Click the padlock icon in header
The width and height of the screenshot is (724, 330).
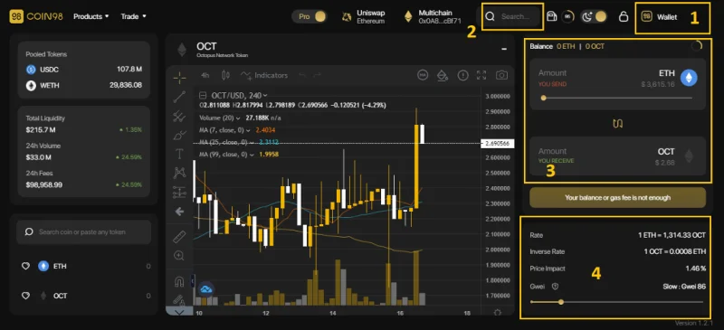(623, 16)
